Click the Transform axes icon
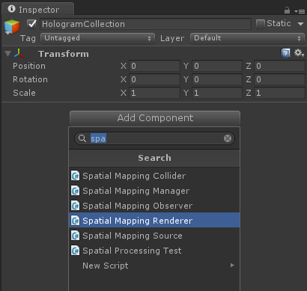307x291 pixels. coord(19,53)
